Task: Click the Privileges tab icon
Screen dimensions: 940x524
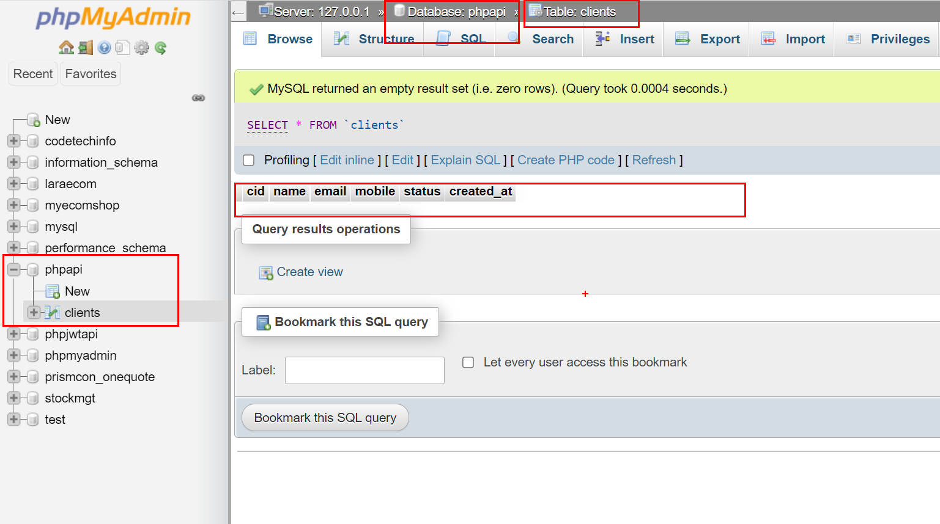Action: click(x=854, y=38)
